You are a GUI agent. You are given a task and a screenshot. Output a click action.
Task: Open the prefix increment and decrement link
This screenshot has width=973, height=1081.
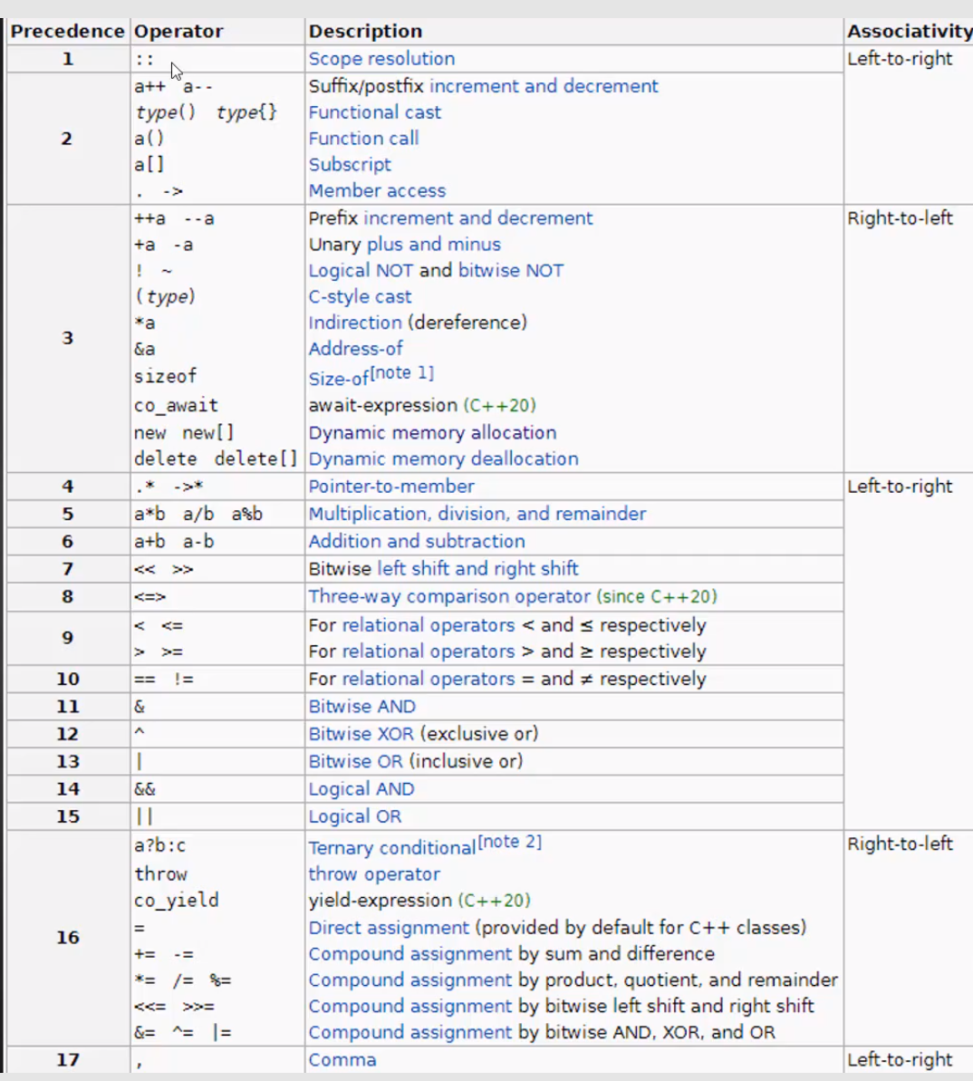pyautogui.click(x=478, y=218)
